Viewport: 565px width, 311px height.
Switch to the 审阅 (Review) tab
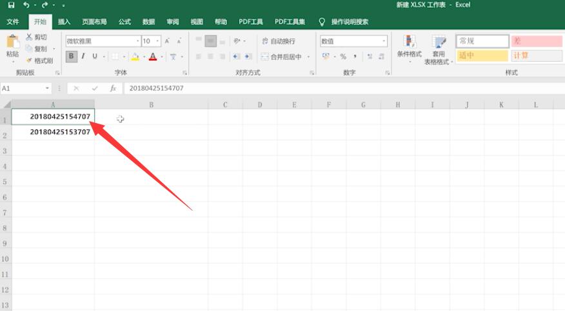[x=173, y=22]
